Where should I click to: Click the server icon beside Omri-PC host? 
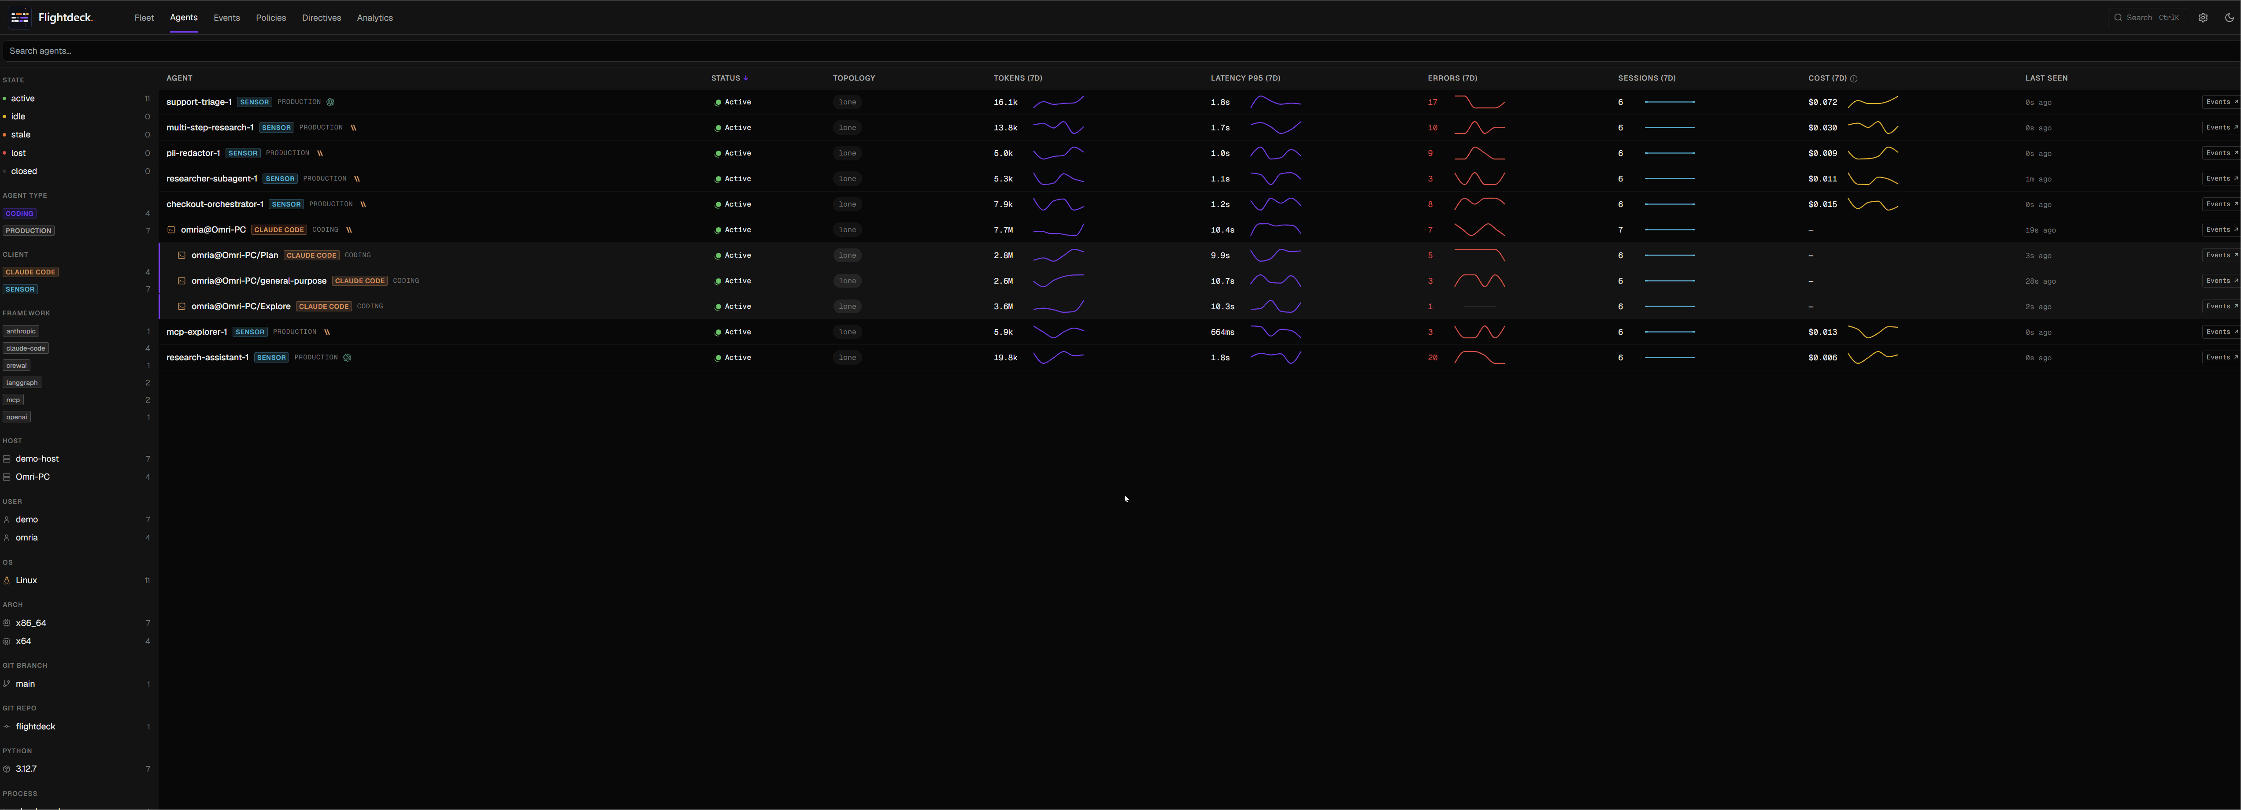click(x=7, y=477)
